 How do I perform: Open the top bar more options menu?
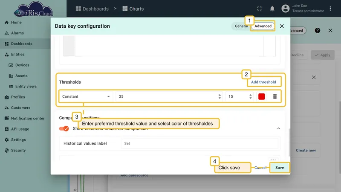point(330,9)
